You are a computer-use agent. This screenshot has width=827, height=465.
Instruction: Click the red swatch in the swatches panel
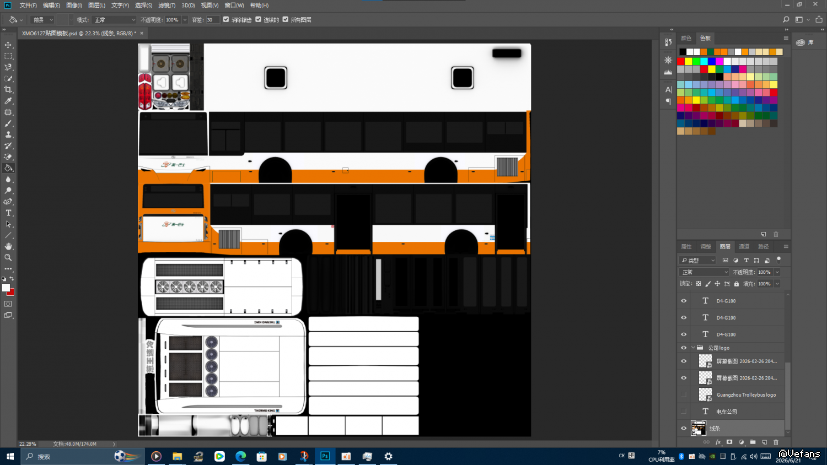click(681, 61)
